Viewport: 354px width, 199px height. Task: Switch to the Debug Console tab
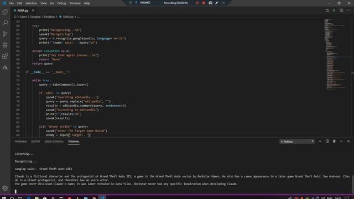click(54, 142)
